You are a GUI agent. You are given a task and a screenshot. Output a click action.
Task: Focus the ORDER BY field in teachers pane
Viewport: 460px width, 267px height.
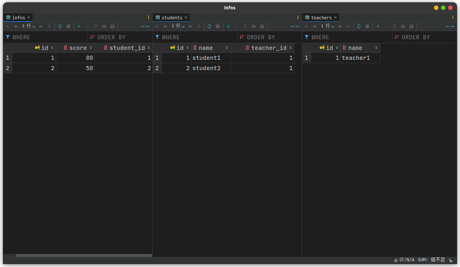(x=425, y=37)
